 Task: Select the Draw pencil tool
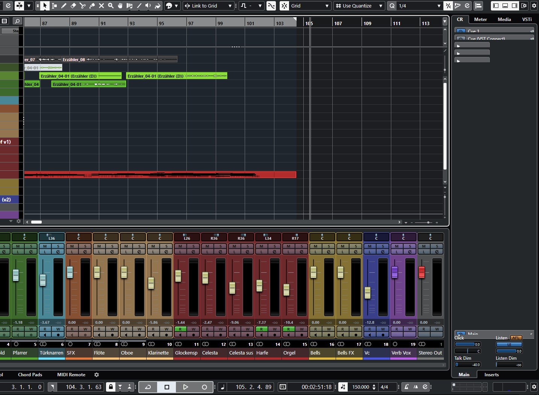(64, 6)
